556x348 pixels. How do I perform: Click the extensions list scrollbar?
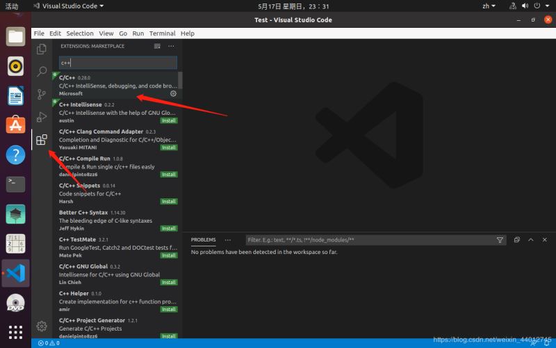[x=180, y=80]
